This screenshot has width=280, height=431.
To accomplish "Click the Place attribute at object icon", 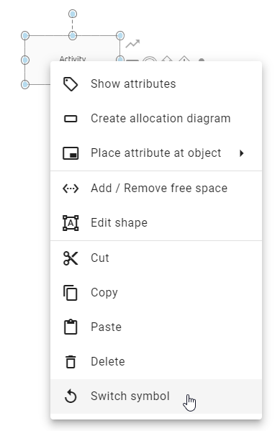I will (x=71, y=153).
